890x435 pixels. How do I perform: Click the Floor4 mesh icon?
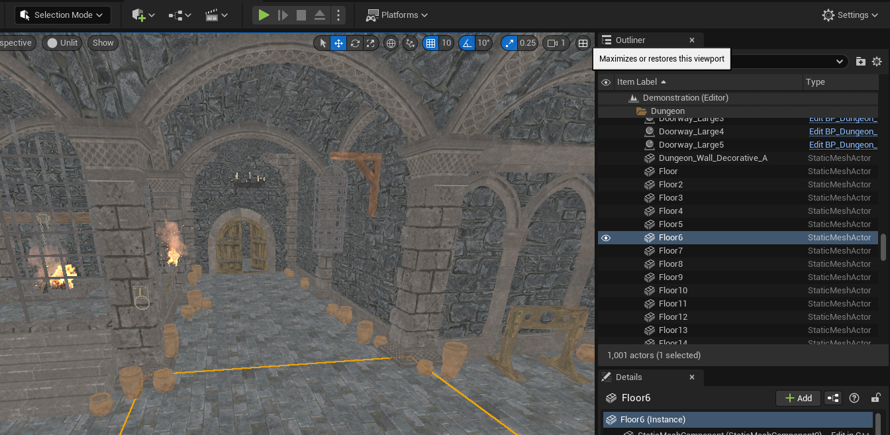coord(650,211)
